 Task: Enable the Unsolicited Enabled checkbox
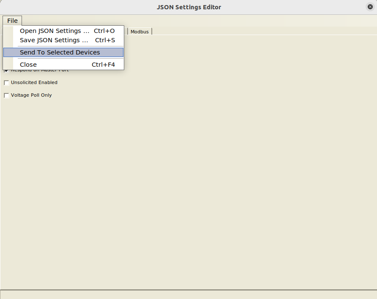pyautogui.click(x=6, y=83)
